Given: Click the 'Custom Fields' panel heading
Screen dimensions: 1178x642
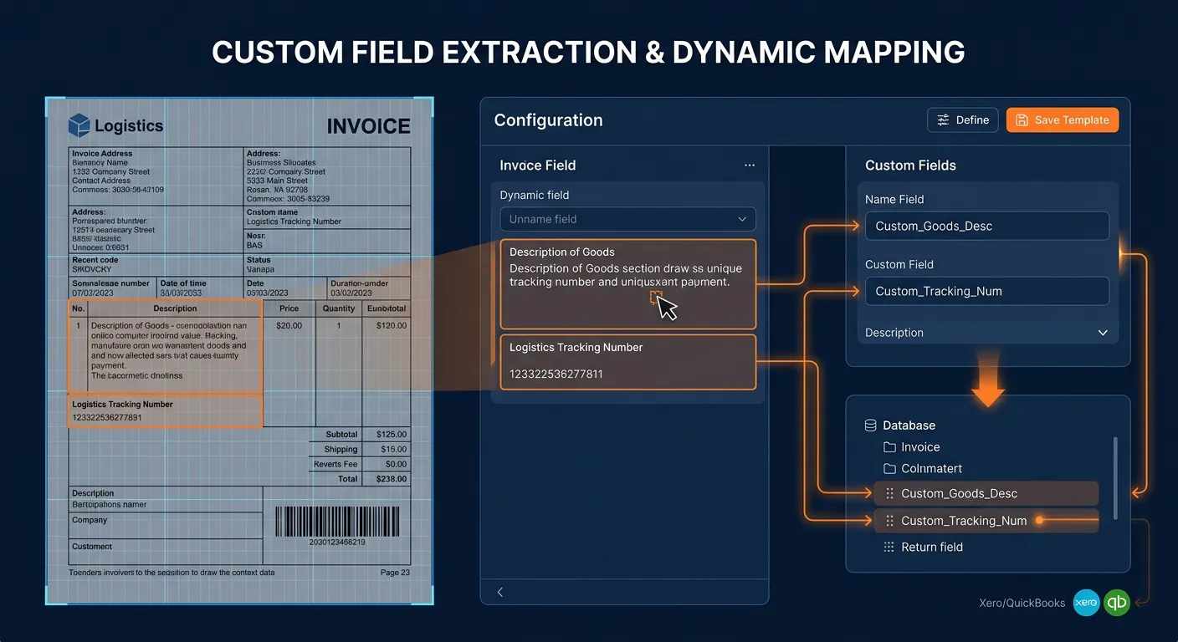Looking at the screenshot, I should tap(910, 166).
